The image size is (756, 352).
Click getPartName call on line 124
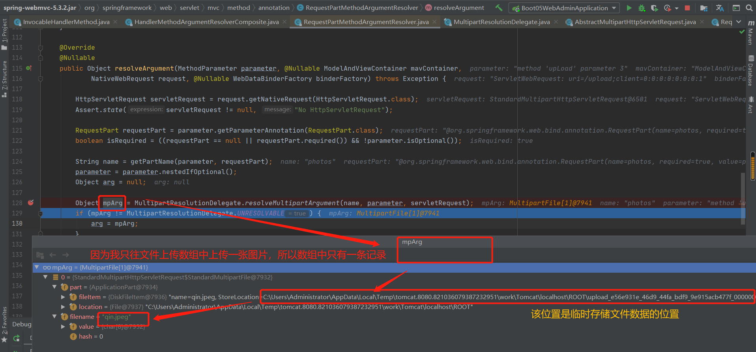(152, 161)
